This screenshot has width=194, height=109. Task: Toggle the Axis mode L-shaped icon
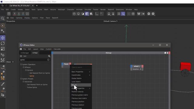(97, 14)
